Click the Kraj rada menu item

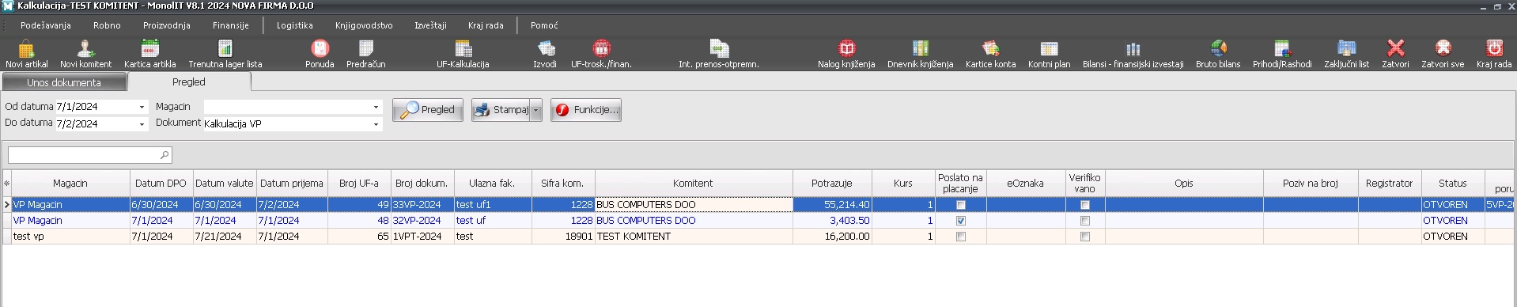pos(486,25)
